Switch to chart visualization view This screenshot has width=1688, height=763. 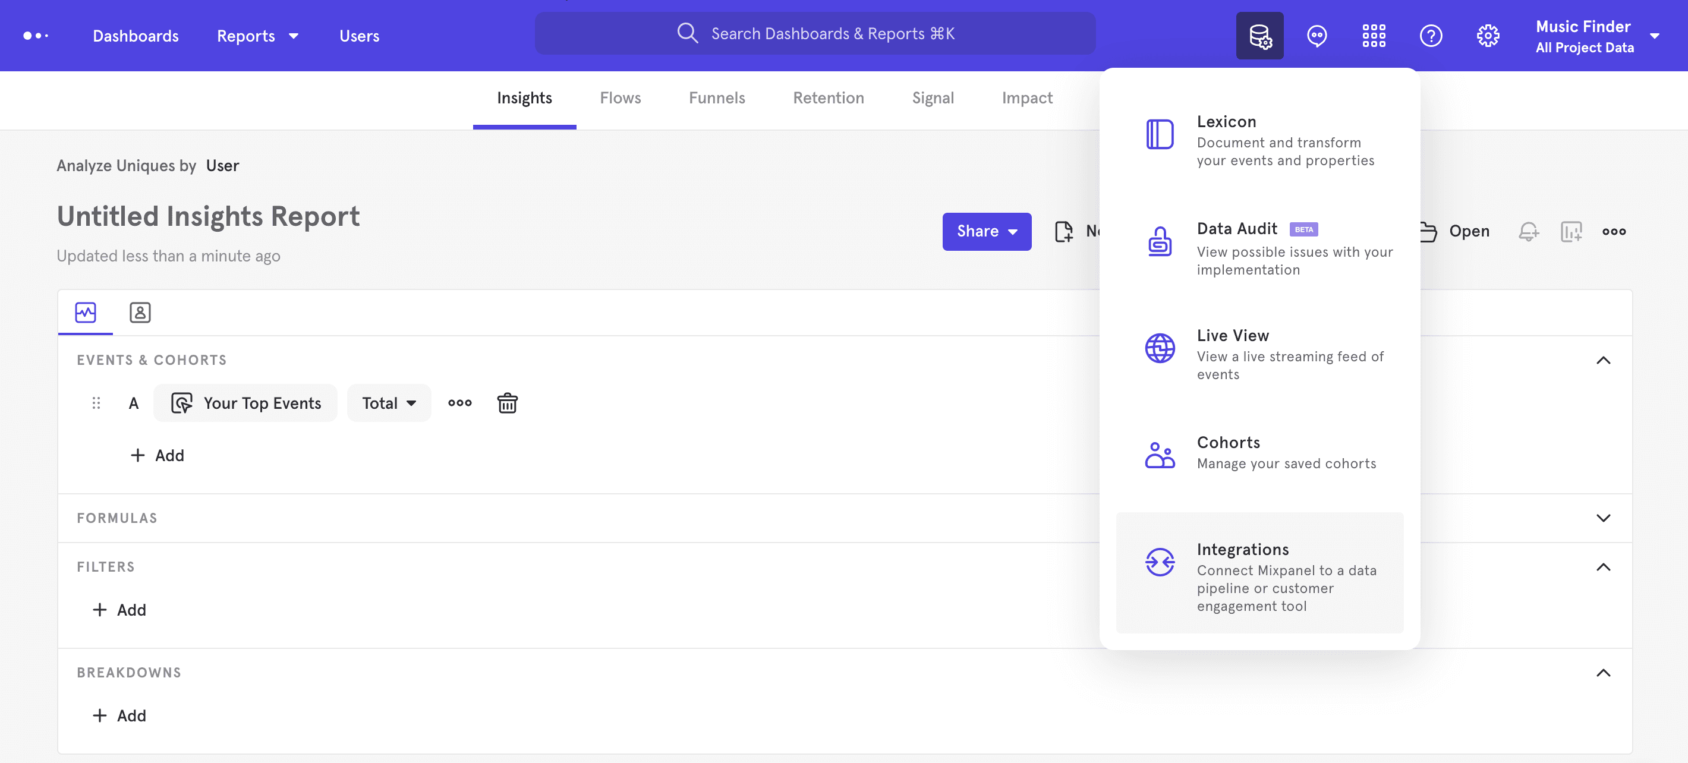[85, 311]
